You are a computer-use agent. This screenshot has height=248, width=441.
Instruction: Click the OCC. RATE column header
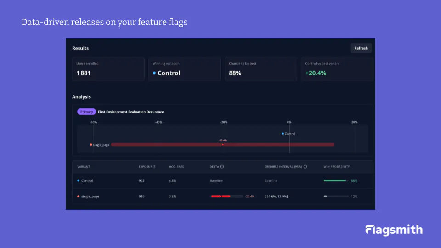176,167
